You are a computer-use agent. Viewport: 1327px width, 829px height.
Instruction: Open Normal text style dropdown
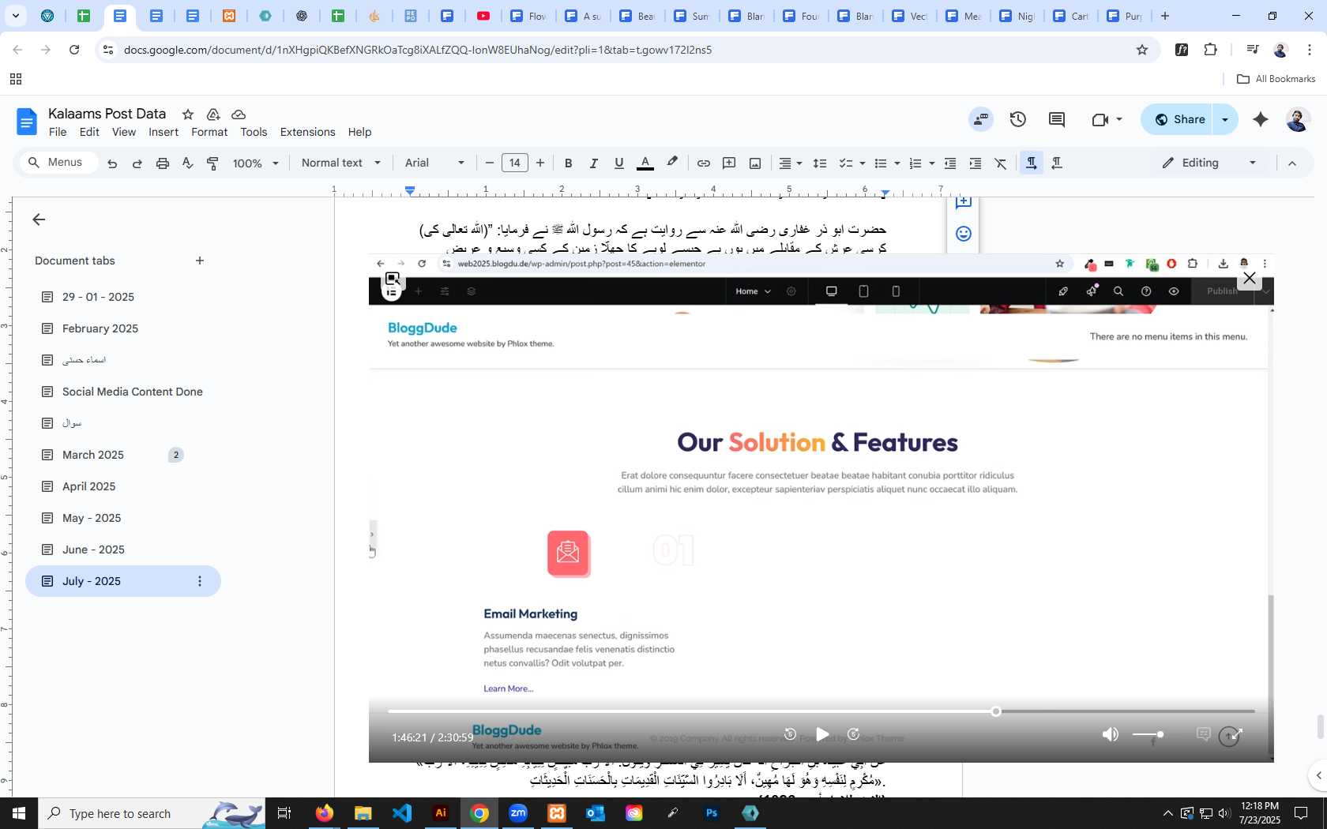coord(341,163)
